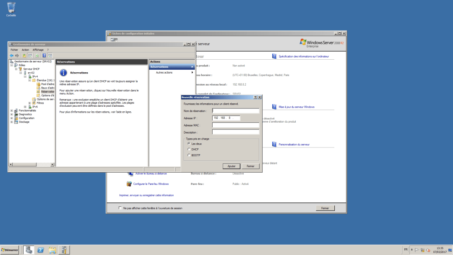Viewport: 453px width, 255px height.
Task: Click the Back navigation arrow in Server Manager
Action: (x=11, y=55)
